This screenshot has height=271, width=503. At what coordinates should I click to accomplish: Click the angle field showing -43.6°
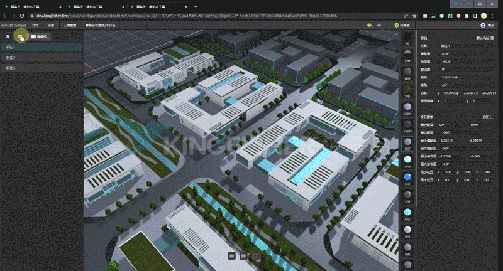tap(467, 61)
